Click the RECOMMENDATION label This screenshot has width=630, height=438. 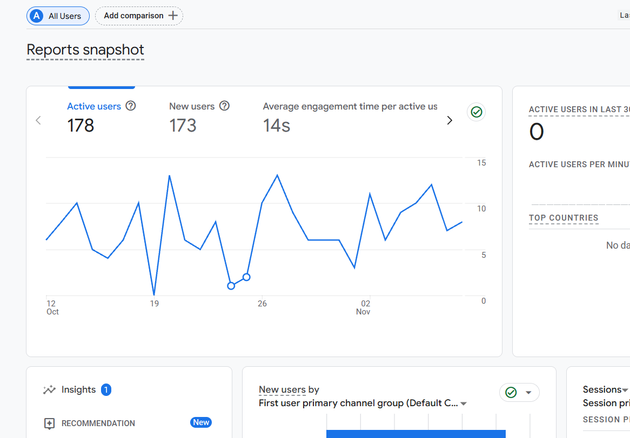[98, 423]
